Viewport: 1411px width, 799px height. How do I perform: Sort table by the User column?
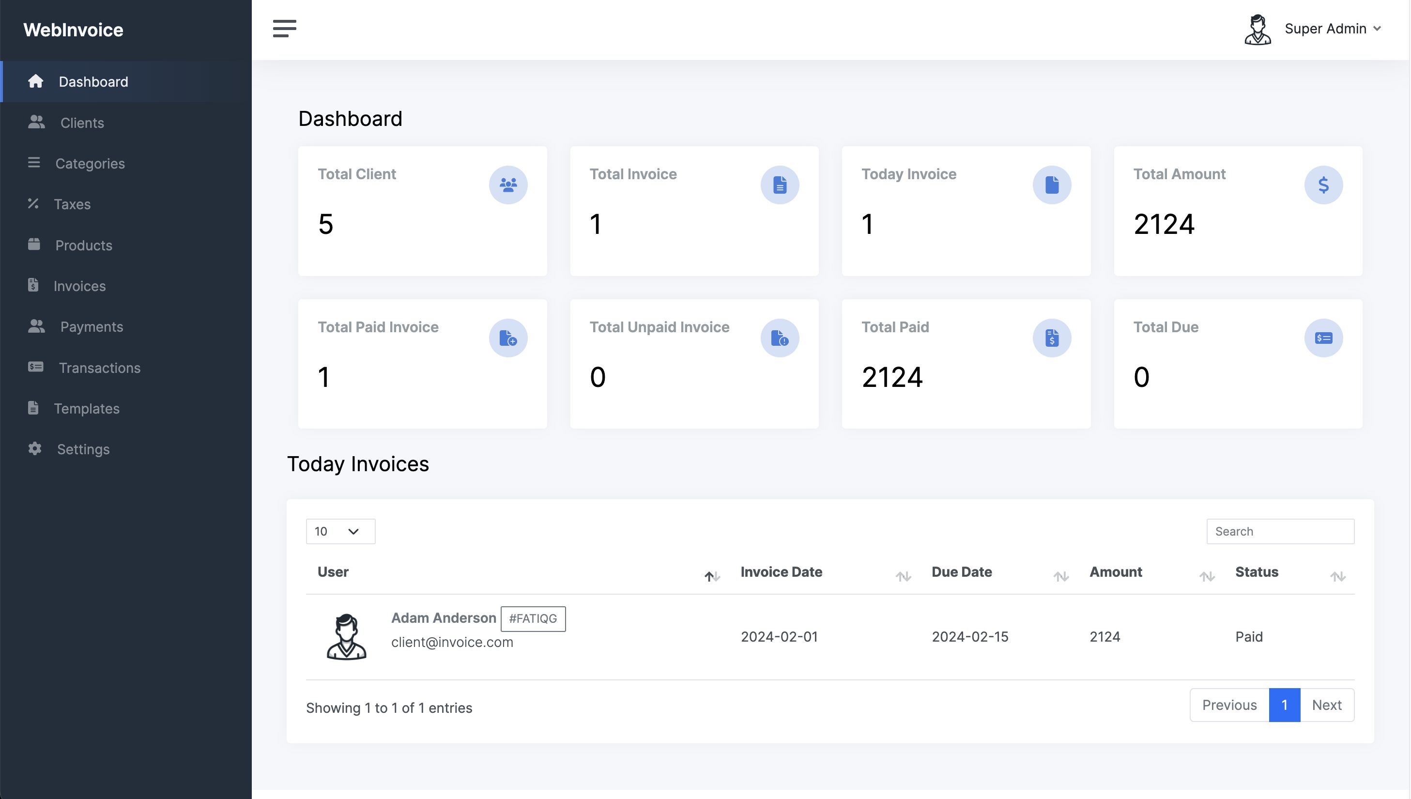click(x=711, y=576)
